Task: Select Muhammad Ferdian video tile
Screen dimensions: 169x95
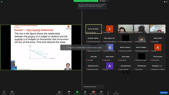Action: [142, 38]
